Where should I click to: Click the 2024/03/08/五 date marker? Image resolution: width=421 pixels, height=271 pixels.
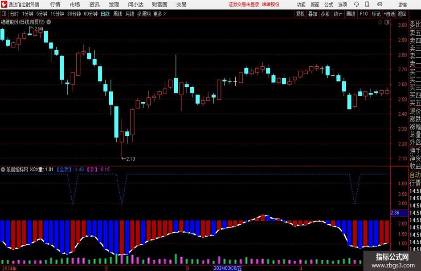(228, 268)
